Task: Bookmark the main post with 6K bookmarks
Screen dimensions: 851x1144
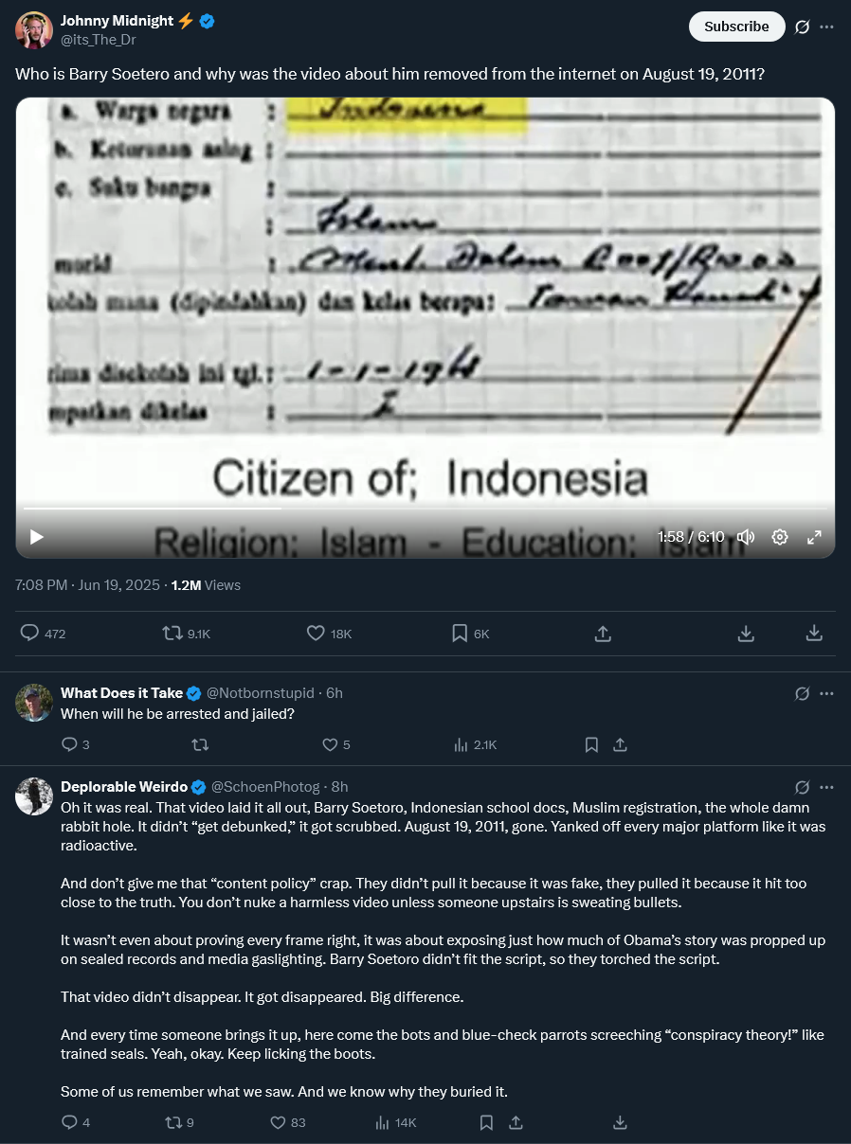Action: click(470, 634)
